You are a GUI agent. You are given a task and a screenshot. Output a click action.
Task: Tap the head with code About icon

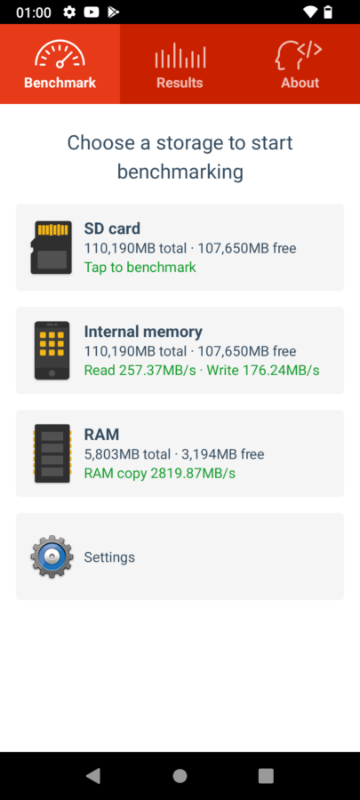click(300, 56)
